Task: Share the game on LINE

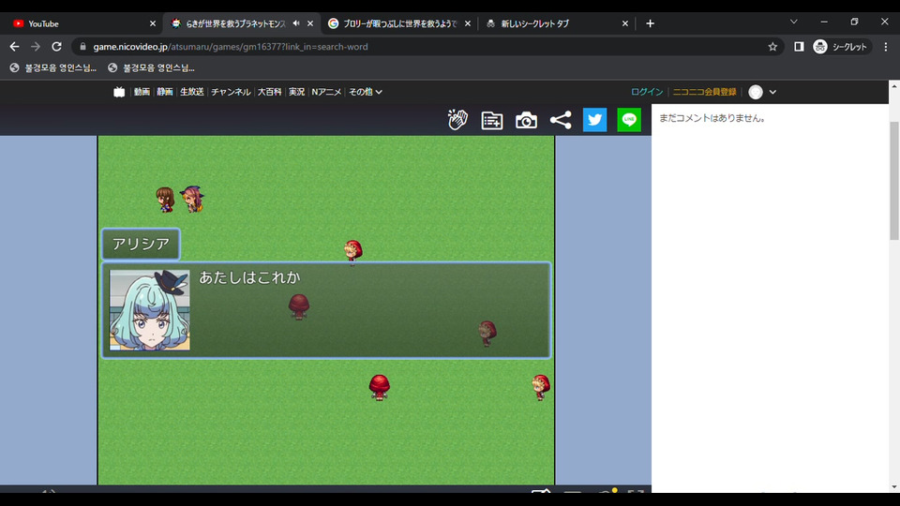Action: 629,120
